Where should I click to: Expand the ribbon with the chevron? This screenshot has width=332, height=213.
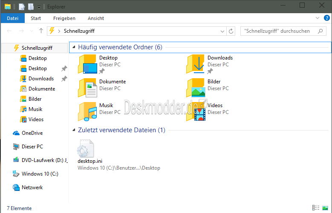[x=317, y=18]
